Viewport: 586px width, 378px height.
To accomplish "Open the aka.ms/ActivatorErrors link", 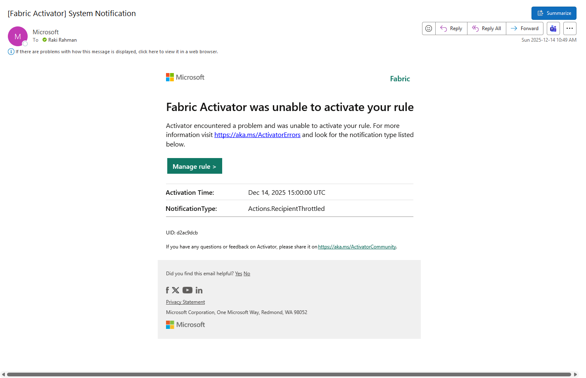I will coord(257,135).
